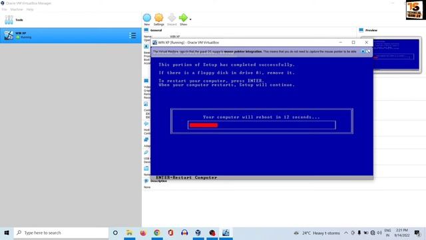Screen dimensions: 426x240
Task: Click the Discard toolbar icon
Action: coord(172,18)
